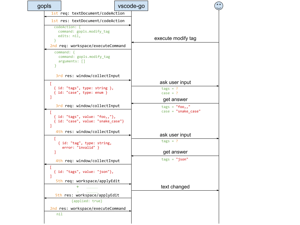
Task: Select '5th res: workspace/applyEdit' label
Action: click(x=87, y=195)
